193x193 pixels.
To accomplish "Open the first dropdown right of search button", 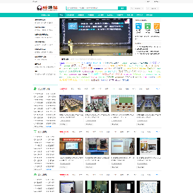I will [x=137, y=9].
